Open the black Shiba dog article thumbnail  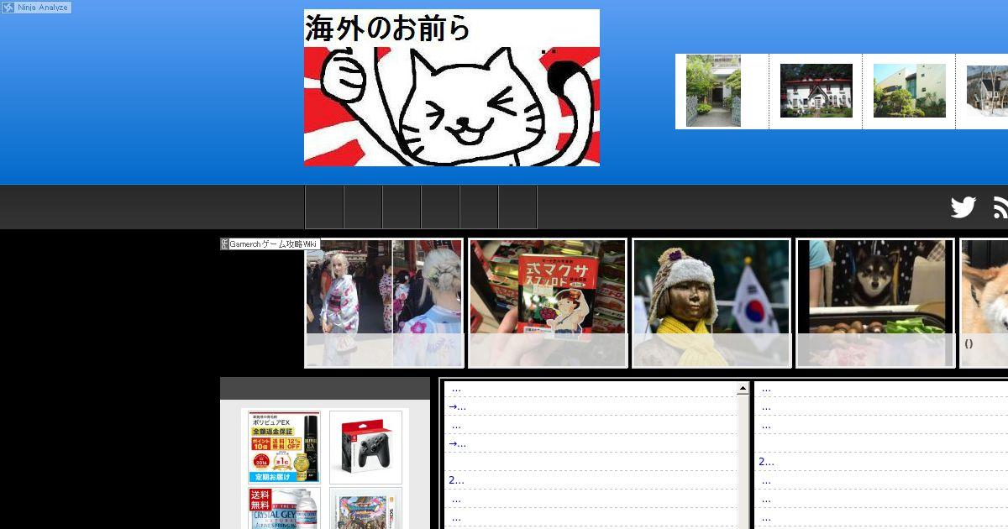[x=875, y=304]
